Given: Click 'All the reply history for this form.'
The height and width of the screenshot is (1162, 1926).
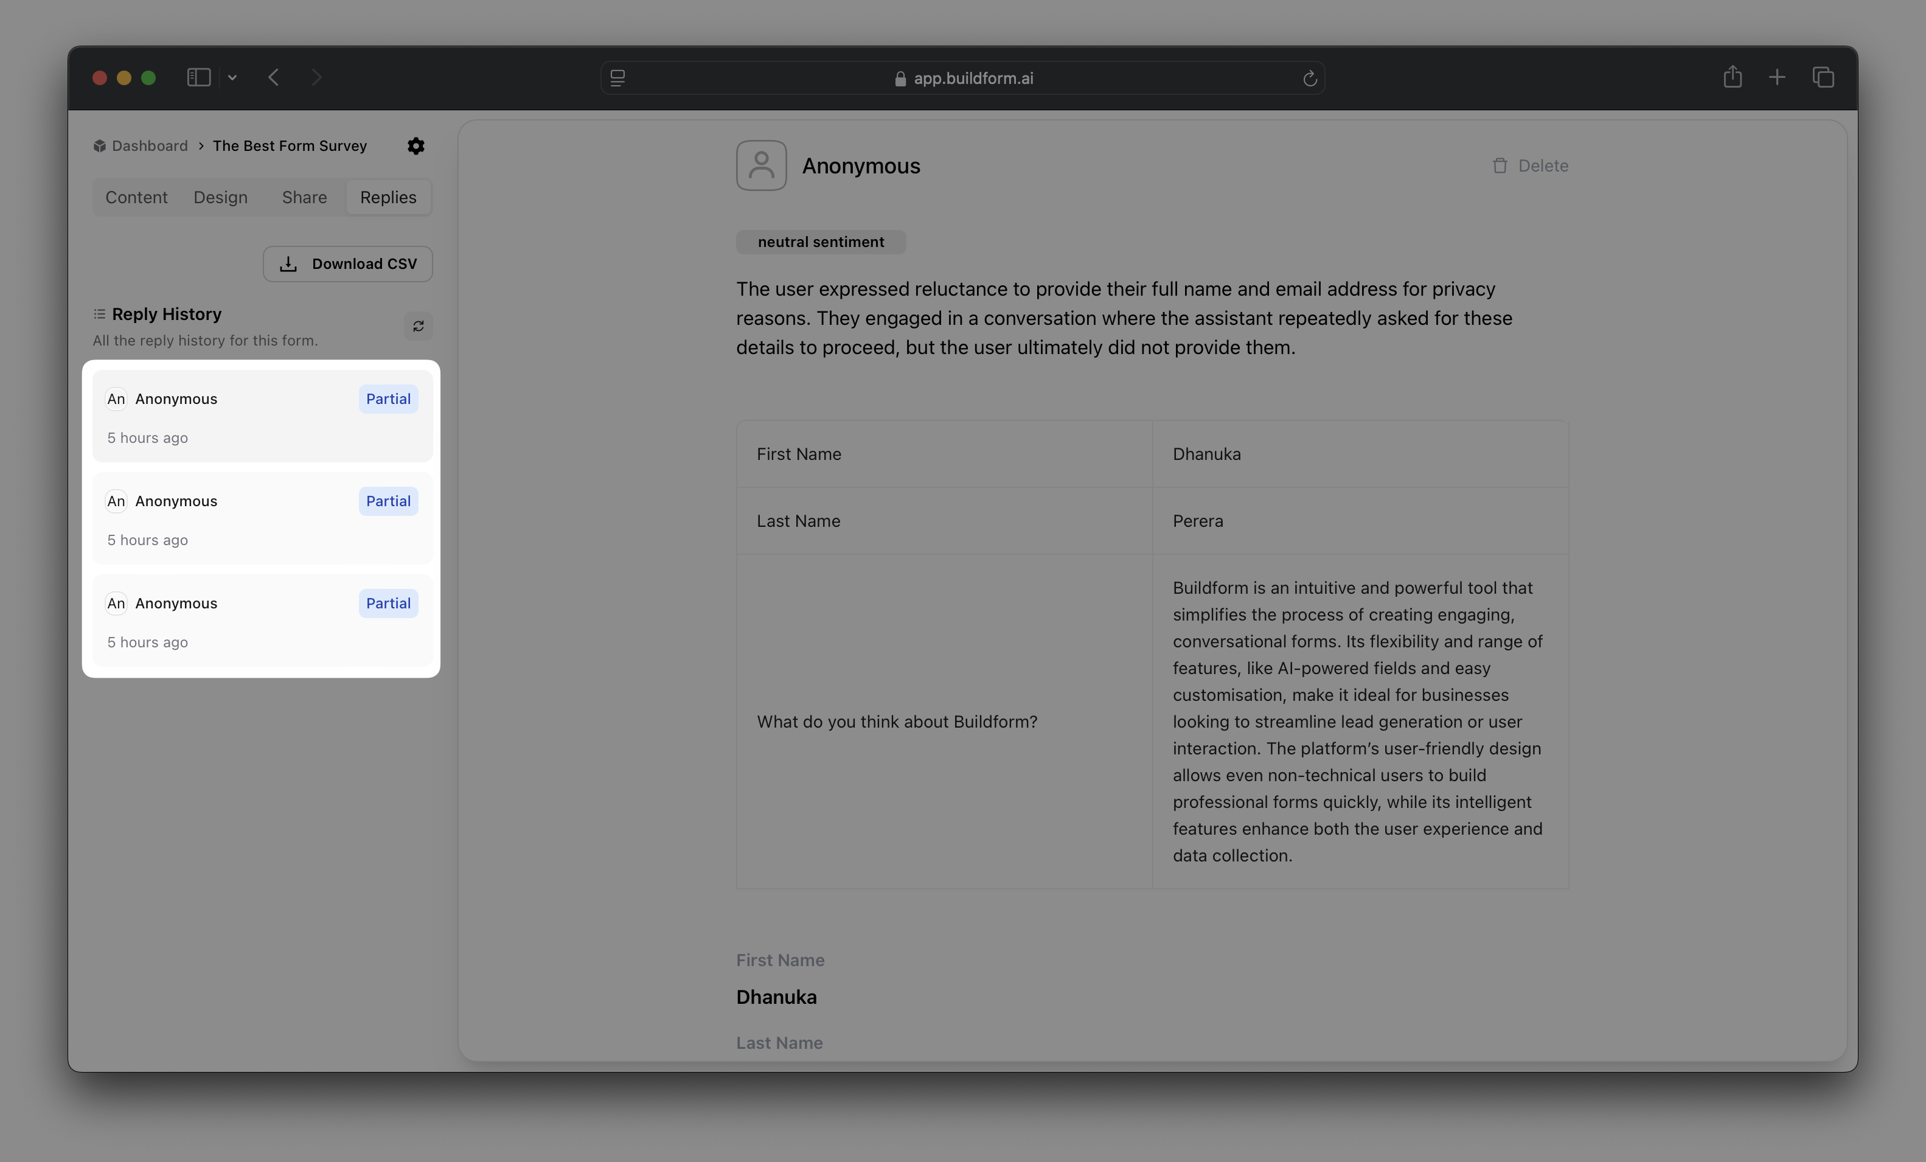Looking at the screenshot, I should click(206, 341).
